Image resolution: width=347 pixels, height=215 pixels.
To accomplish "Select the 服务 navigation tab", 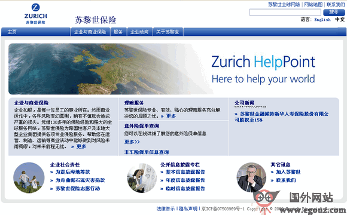I will point(118,32).
